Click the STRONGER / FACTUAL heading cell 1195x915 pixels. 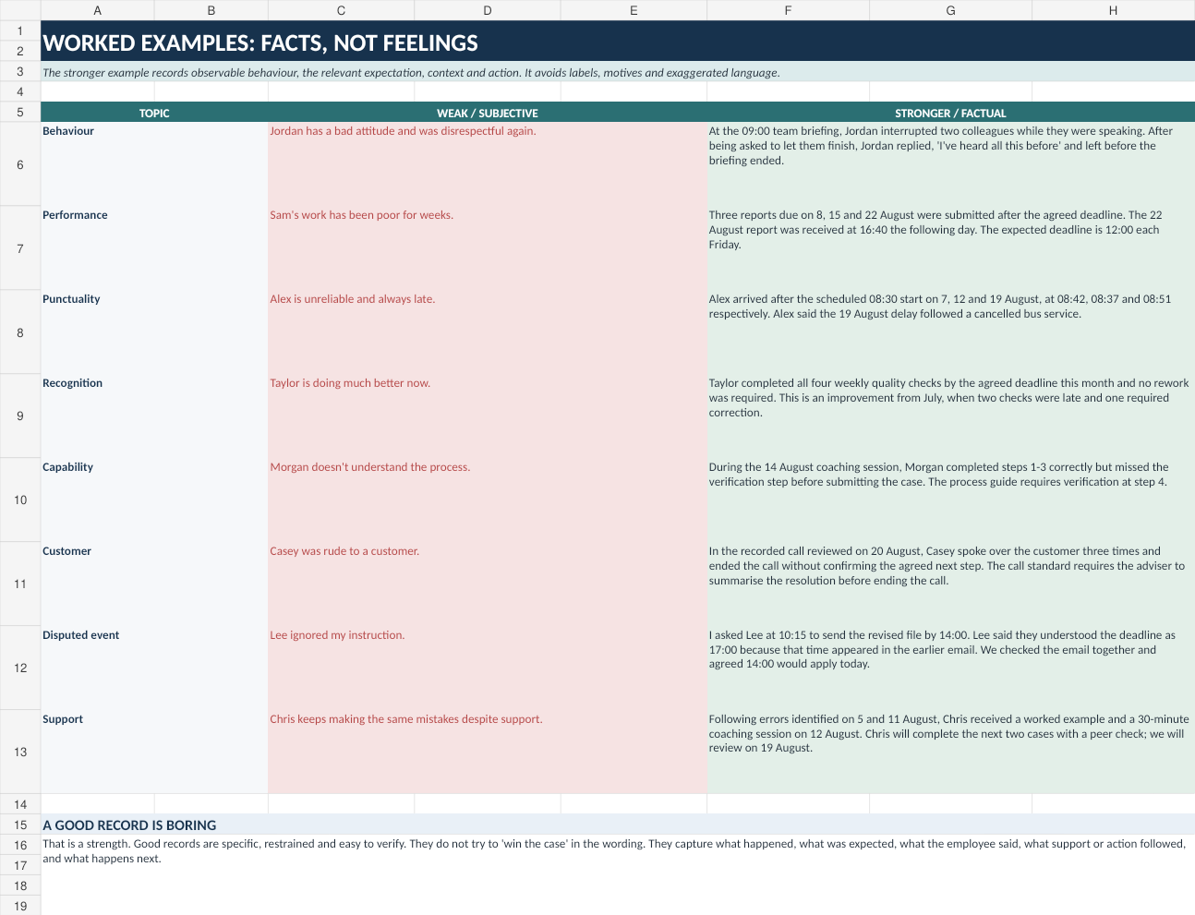pos(950,113)
